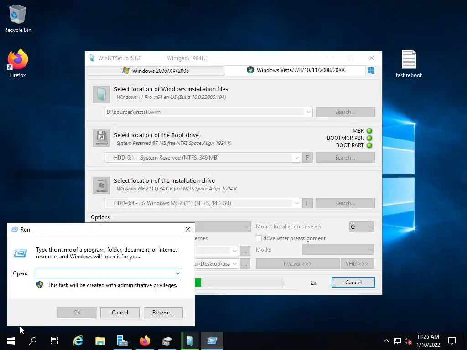
Task: Click the Installation drive icon
Action: (101, 185)
